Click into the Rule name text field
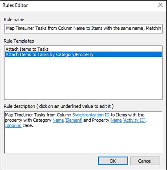The height and width of the screenshot is (170, 167). (x=83, y=29)
